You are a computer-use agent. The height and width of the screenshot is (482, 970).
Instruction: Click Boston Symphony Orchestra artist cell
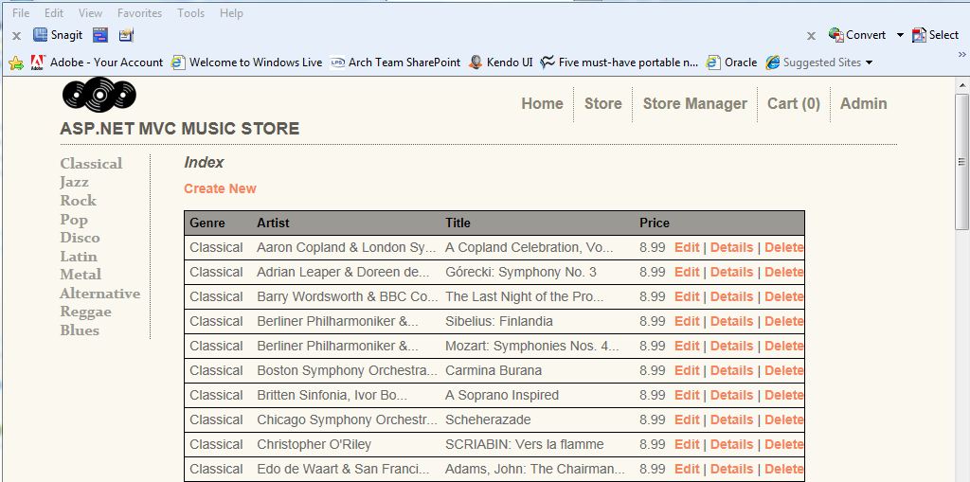pyautogui.click(x=347, y=370)
